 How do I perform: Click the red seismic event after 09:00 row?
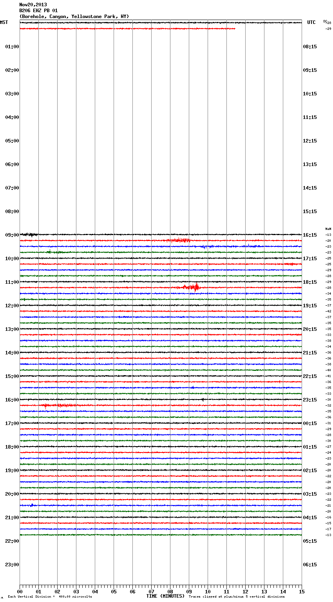179,240
